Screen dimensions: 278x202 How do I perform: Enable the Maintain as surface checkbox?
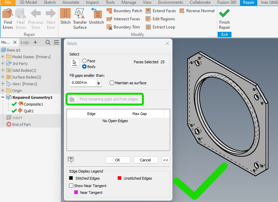pyautogui.click(x=112, y=83)
